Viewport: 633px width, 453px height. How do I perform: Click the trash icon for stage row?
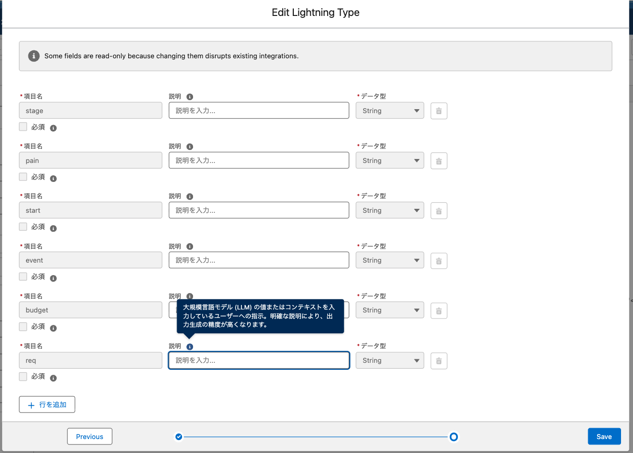[x=439, y=111]
